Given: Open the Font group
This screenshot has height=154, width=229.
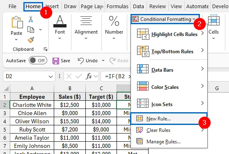Looking at the screenshot, I should pos(60,28).
